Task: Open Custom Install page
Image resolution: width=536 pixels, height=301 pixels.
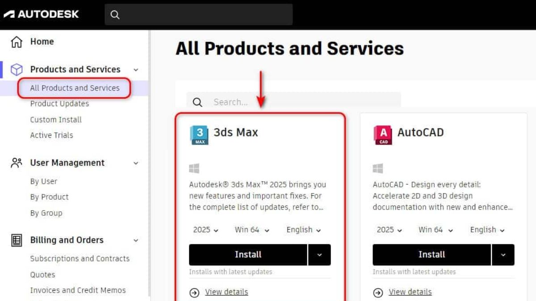Action: pos(56,120)
